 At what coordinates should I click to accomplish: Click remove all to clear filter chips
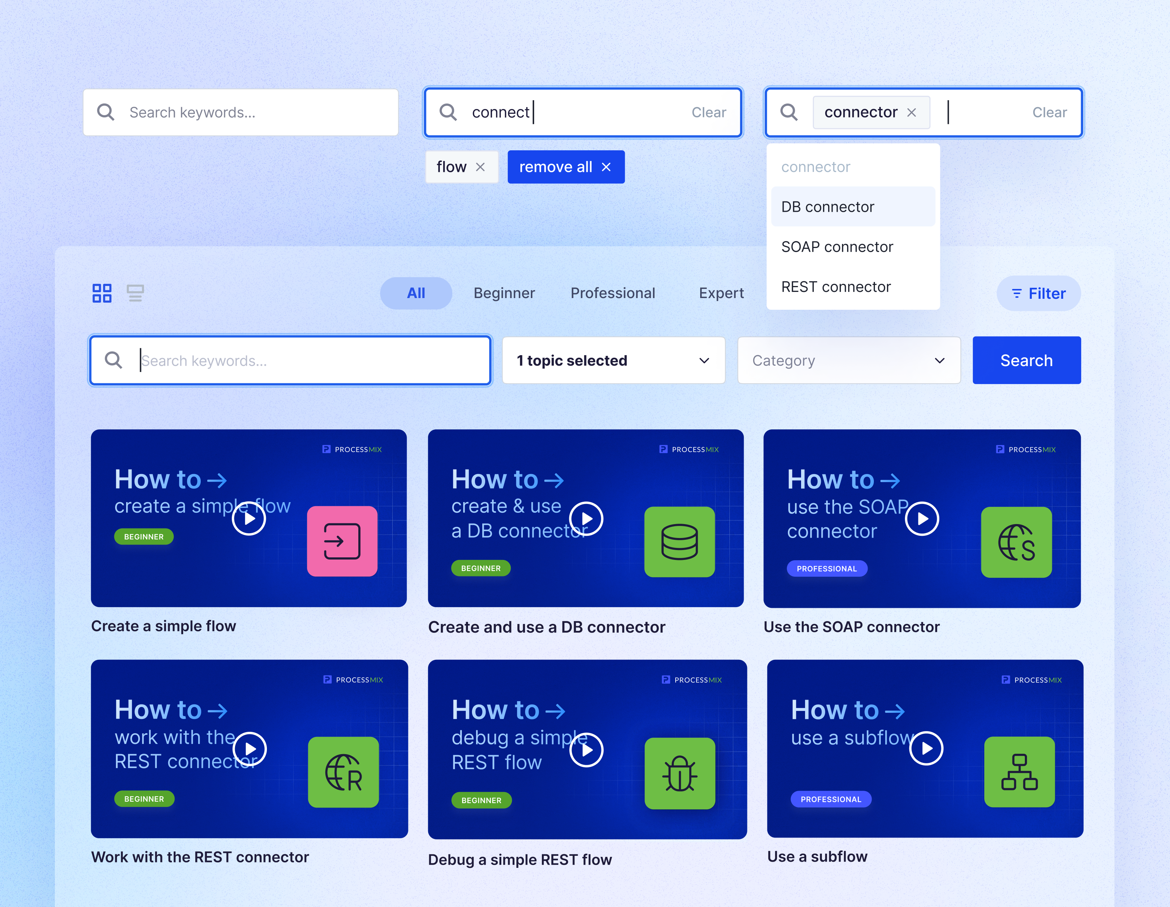click(566, 167)
